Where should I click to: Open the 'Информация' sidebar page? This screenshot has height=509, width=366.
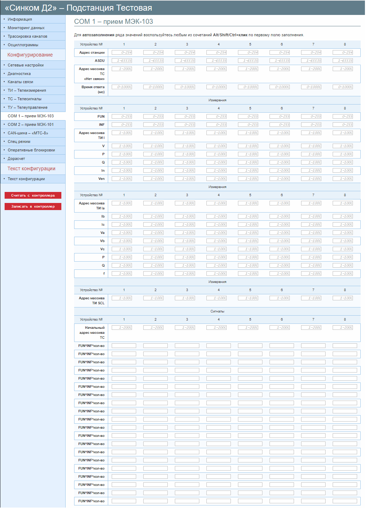point(20,19)
